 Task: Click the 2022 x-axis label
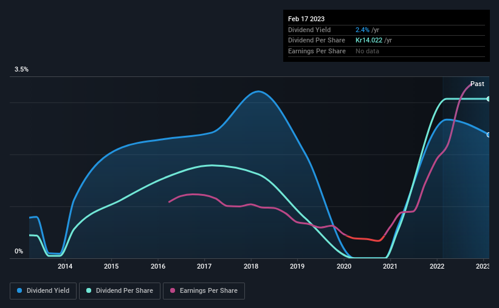tap(437, 266)
